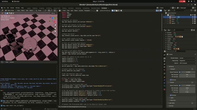Screen dimensions: 197x110
Task: Click the Render Max Samples field
Action: click(187, 88)
